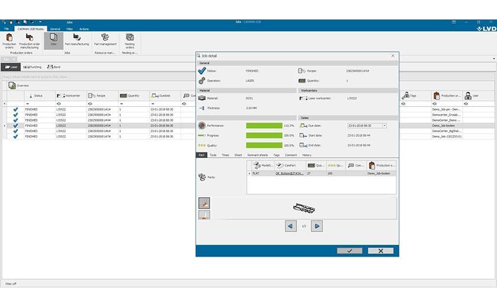Screen dimensions: 497x307
Task: Click the Status checkmark icon in Job detail
Action: 202,70
